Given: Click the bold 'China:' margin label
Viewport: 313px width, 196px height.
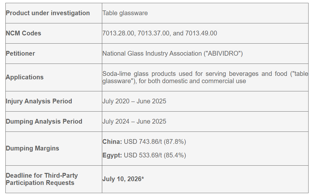Looking at the screenshot, I should click(x=112, y=142).
